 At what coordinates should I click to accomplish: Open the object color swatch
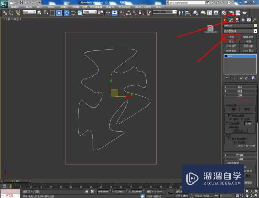[x=255, y=26]
